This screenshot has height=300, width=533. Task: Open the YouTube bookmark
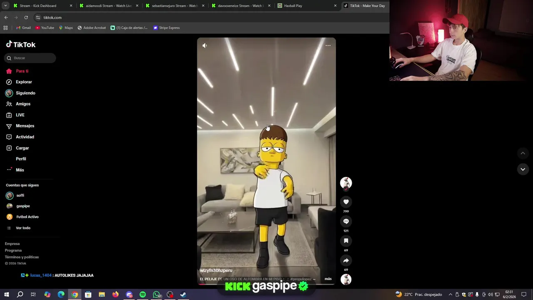45,28
